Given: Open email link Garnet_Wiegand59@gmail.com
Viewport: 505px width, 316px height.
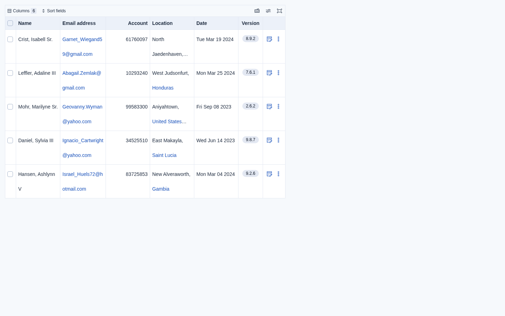Looking at the screenshot, I should [x=82, y=47].
